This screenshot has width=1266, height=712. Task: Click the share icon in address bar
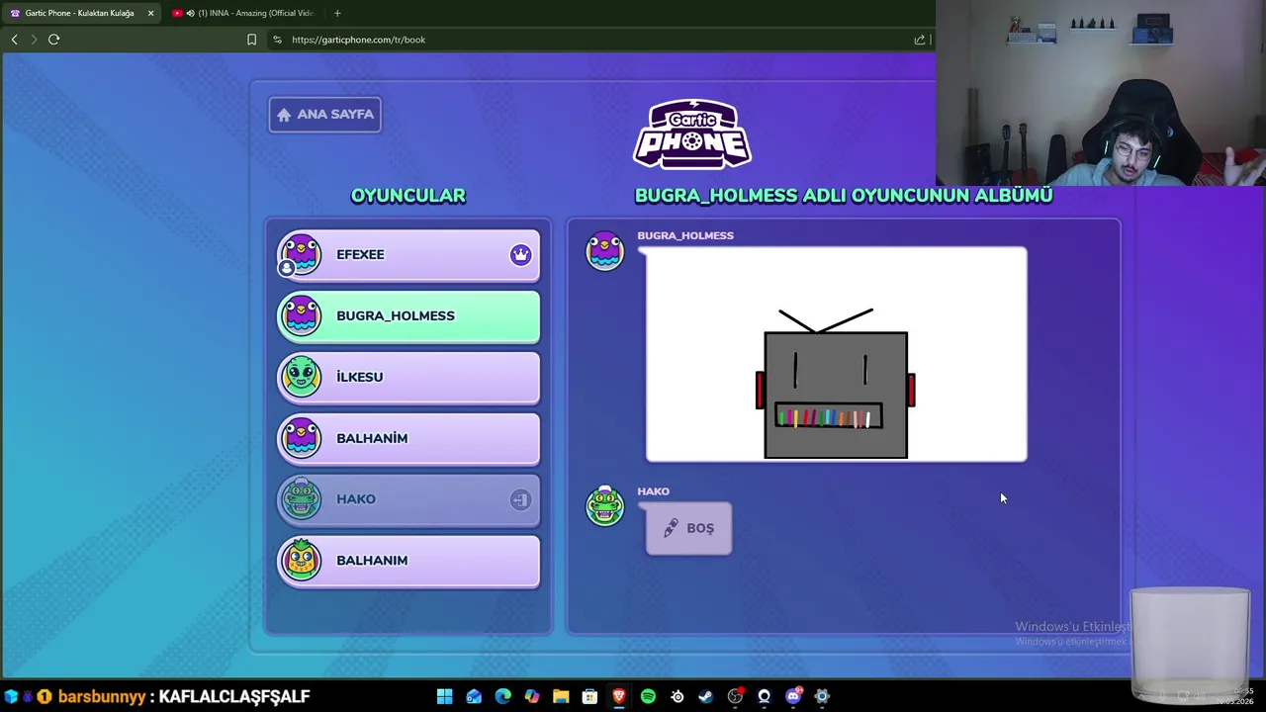coord(920,40)
